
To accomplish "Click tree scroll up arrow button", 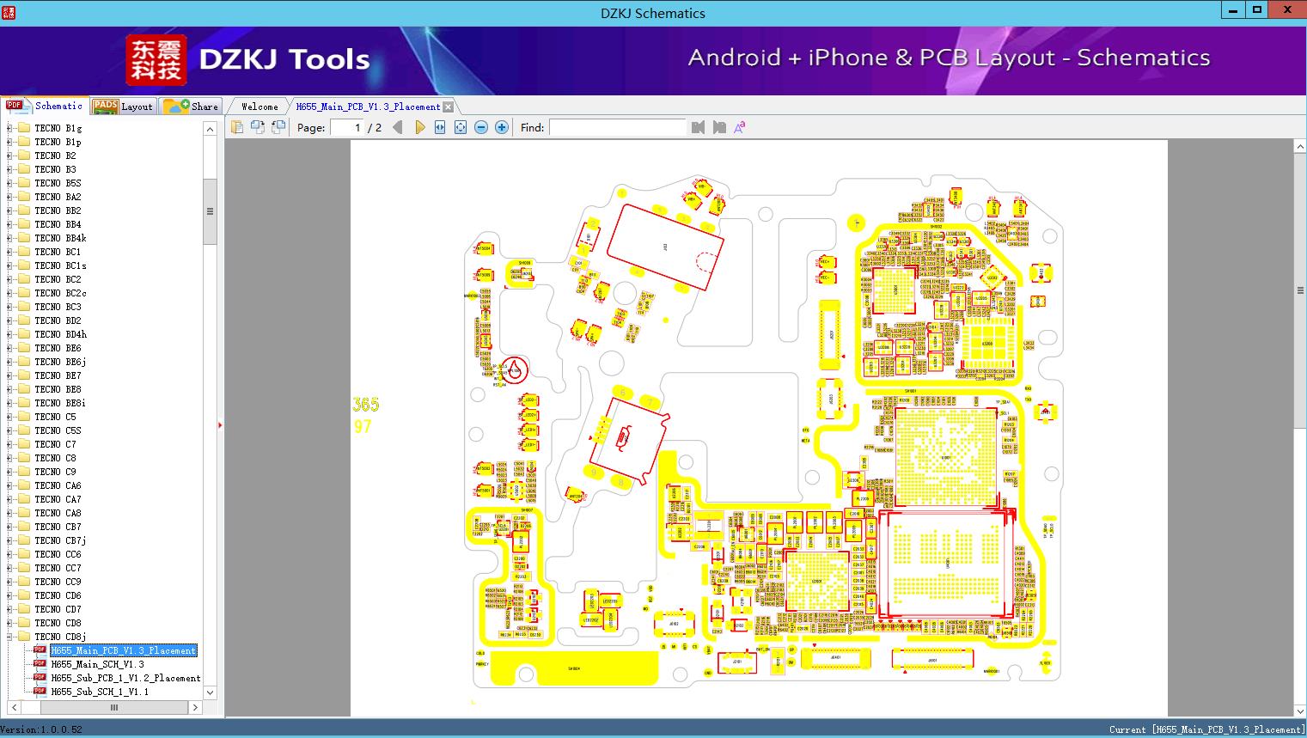I will click(x=210, y=129).
